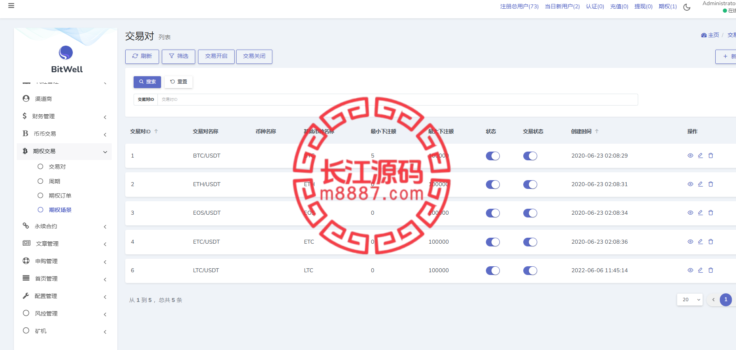736x350 pixels.
Task: Select page 1 pagination button
Action: tap(726, 300)
